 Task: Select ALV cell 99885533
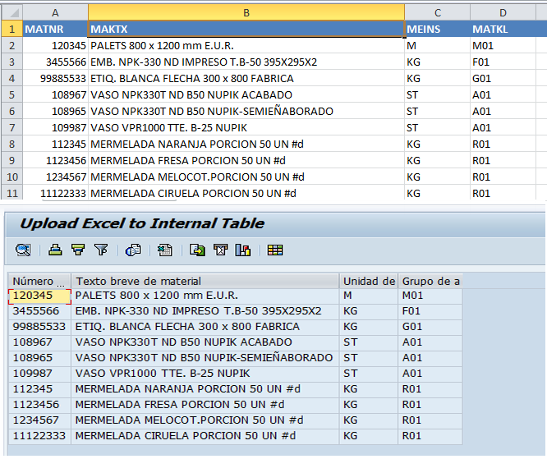(39, 327)
